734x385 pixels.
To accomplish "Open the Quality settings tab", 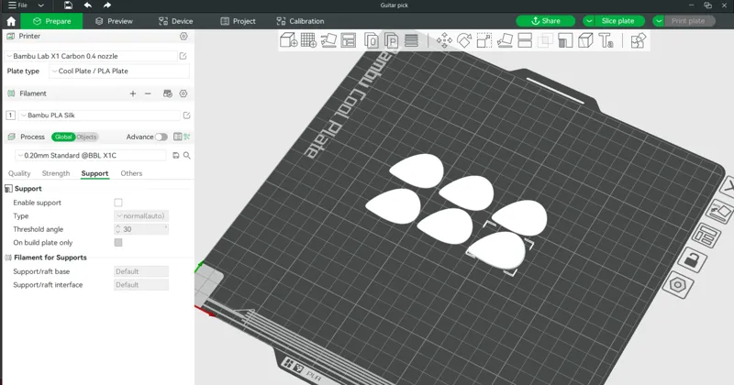I will coord(19,173).
